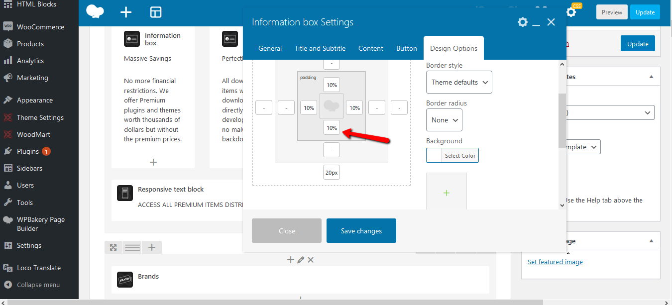Click the Settings sliders icon
This screenshot has width=672, height=305.
tap(8, 245)
